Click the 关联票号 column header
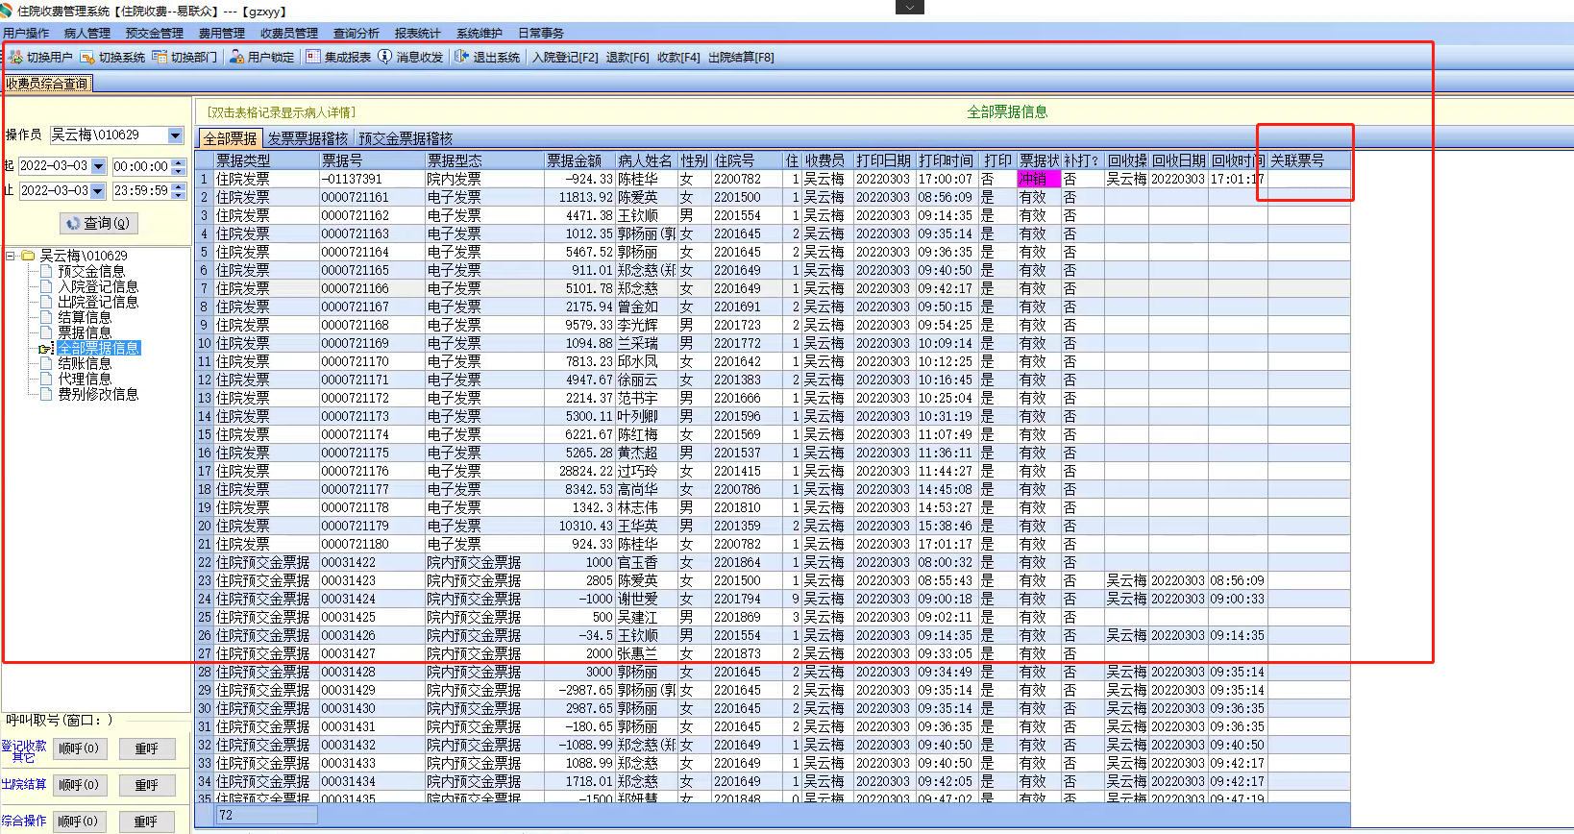 click(x=1309, y=160)
